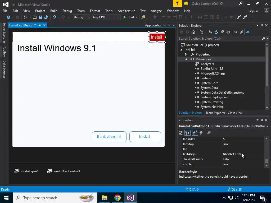This screenshot has height=203, width=271.
Task: Open the object selector dropdown in Properties
Action: (267, 126)
